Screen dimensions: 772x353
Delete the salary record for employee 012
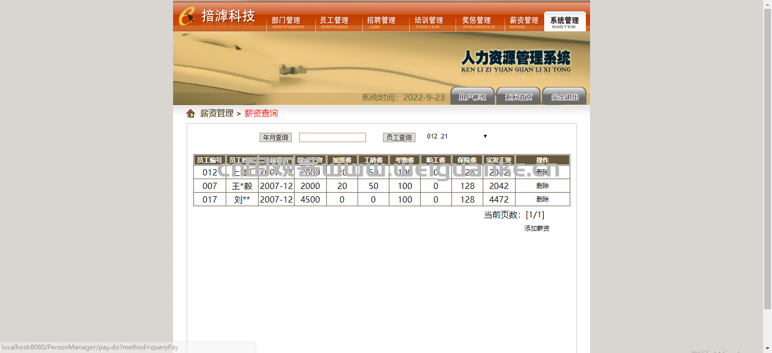coord(542,172)
